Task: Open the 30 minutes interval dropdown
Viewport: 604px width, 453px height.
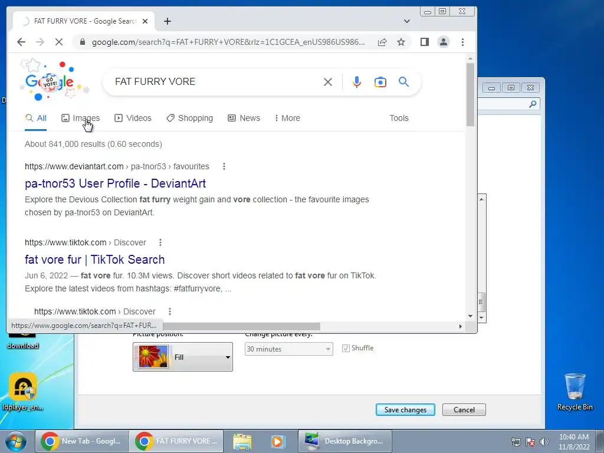Action: [x=289, y=349]
